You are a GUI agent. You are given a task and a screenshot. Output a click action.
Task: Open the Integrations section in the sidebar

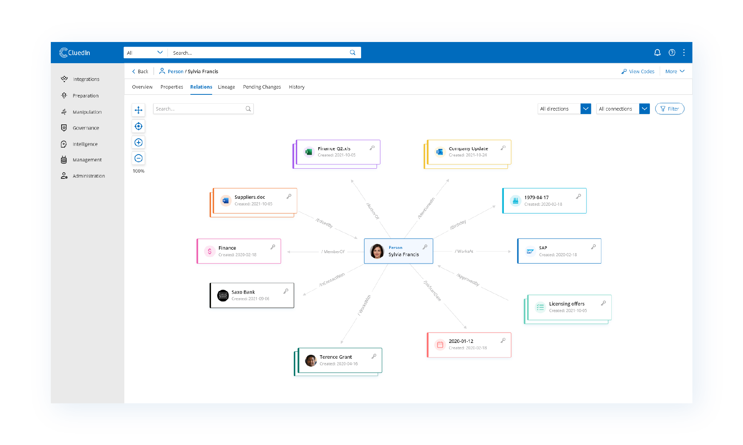coord(86,79)
